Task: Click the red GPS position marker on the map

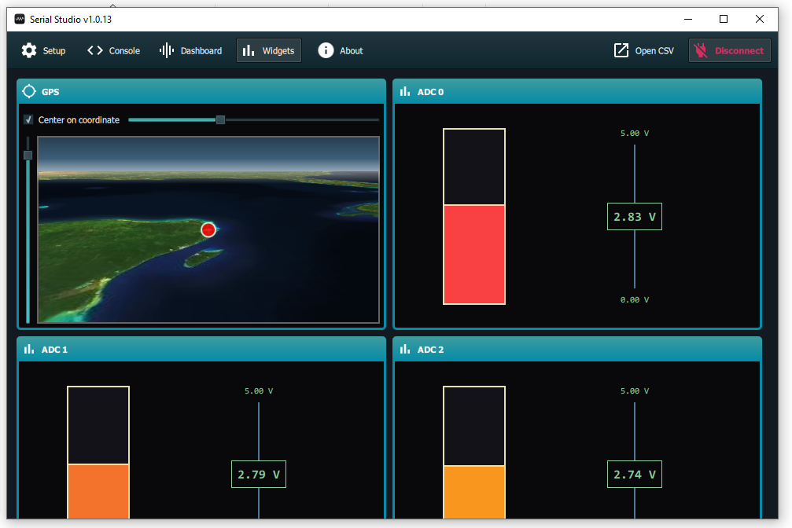Action: pos(208,229)
